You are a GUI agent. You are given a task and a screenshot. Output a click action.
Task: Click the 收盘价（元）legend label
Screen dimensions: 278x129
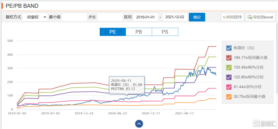pyautogui.click(x=244, y=48)
